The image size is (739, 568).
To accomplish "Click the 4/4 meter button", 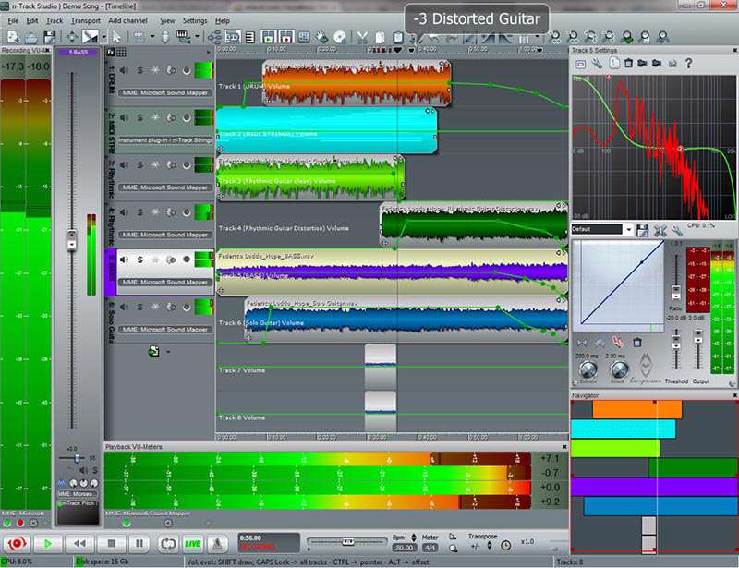I will (x=430, y=549).
